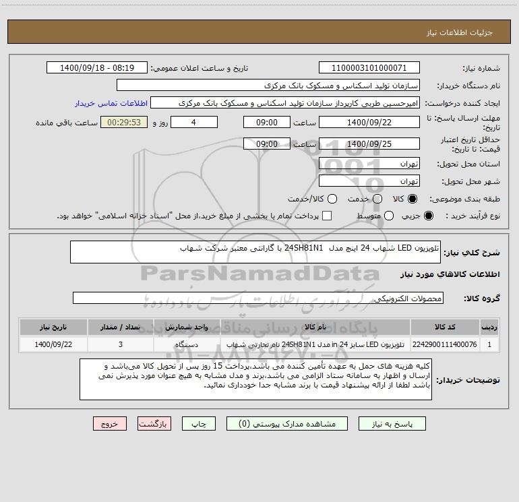
Task: Select the متوسط purchase type radio
Action: (389, 216)
